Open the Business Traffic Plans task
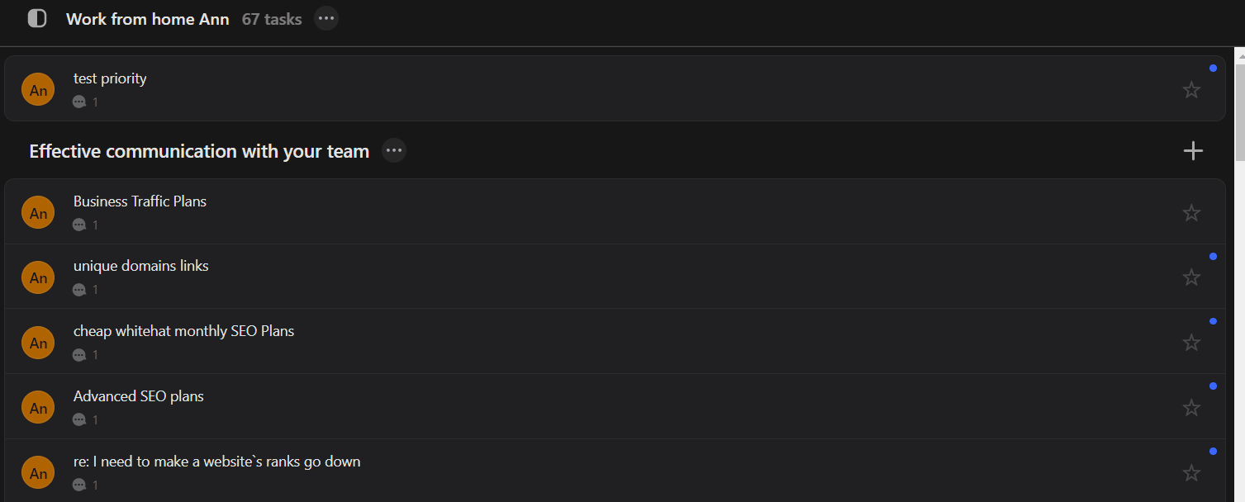1245x502 pixels. [615, 211]
